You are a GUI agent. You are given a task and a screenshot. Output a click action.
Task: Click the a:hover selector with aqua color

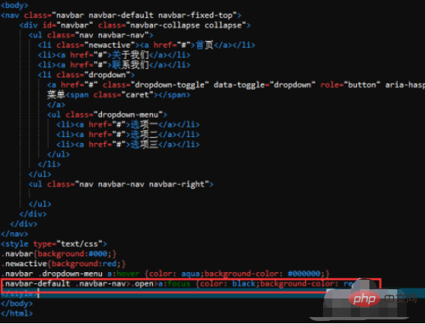[124, 274]
